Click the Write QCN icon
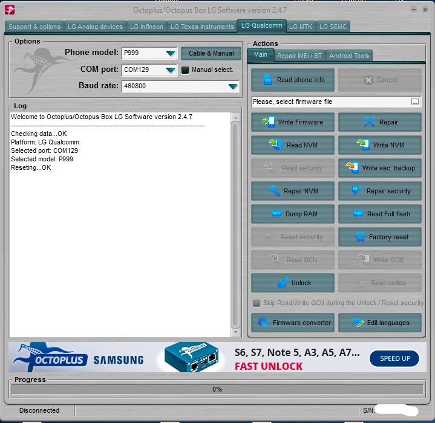The width and height of the screenshot is (435, 423). coord(363,260)
